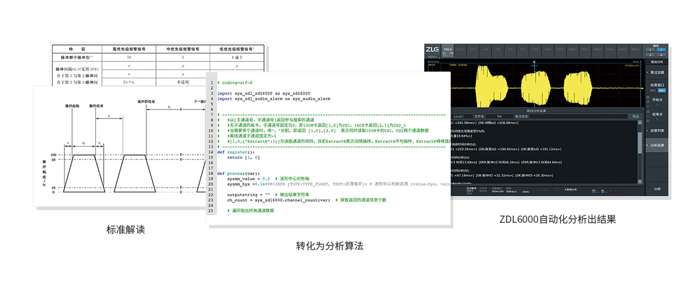Select the CH3 channel tab
Image resolution: width=700 pixels, height=284 pixels.
point(473,51)
